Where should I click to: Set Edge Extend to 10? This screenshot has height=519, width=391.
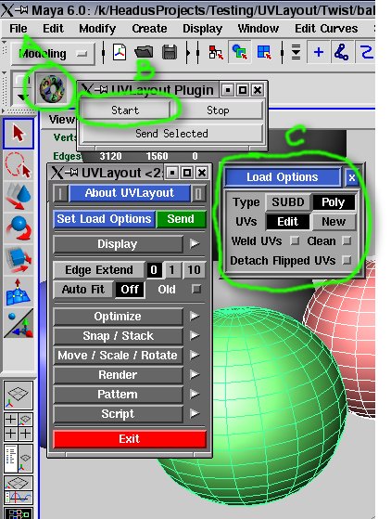(x=194, y=270)
